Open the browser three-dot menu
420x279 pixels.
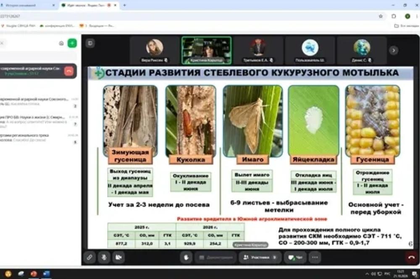(x=418, y=16)
